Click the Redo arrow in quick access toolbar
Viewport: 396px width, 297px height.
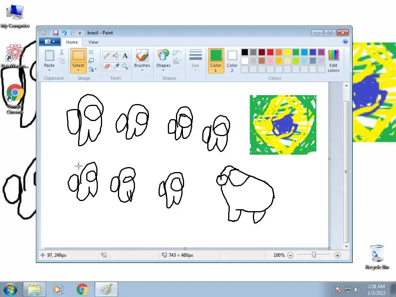point(72,33)
